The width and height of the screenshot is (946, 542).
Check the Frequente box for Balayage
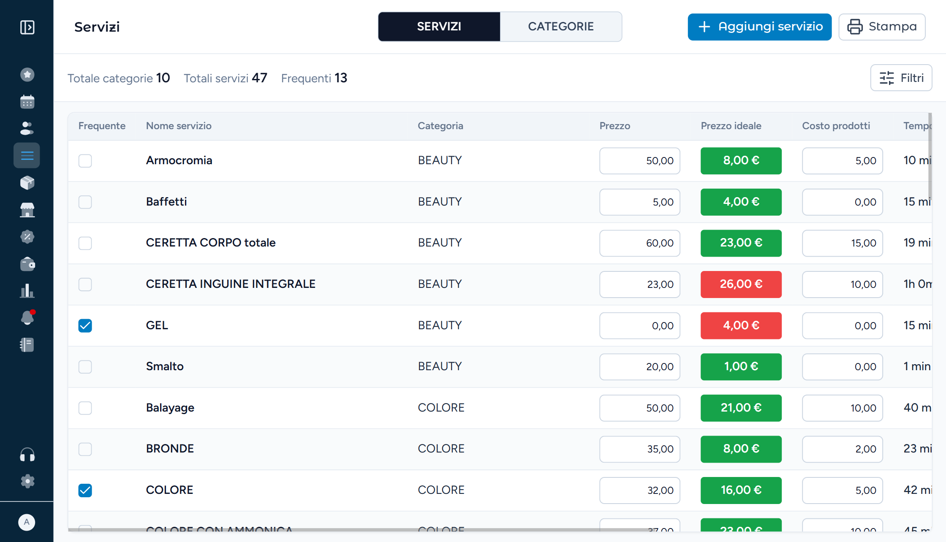[x=85, y=408]
